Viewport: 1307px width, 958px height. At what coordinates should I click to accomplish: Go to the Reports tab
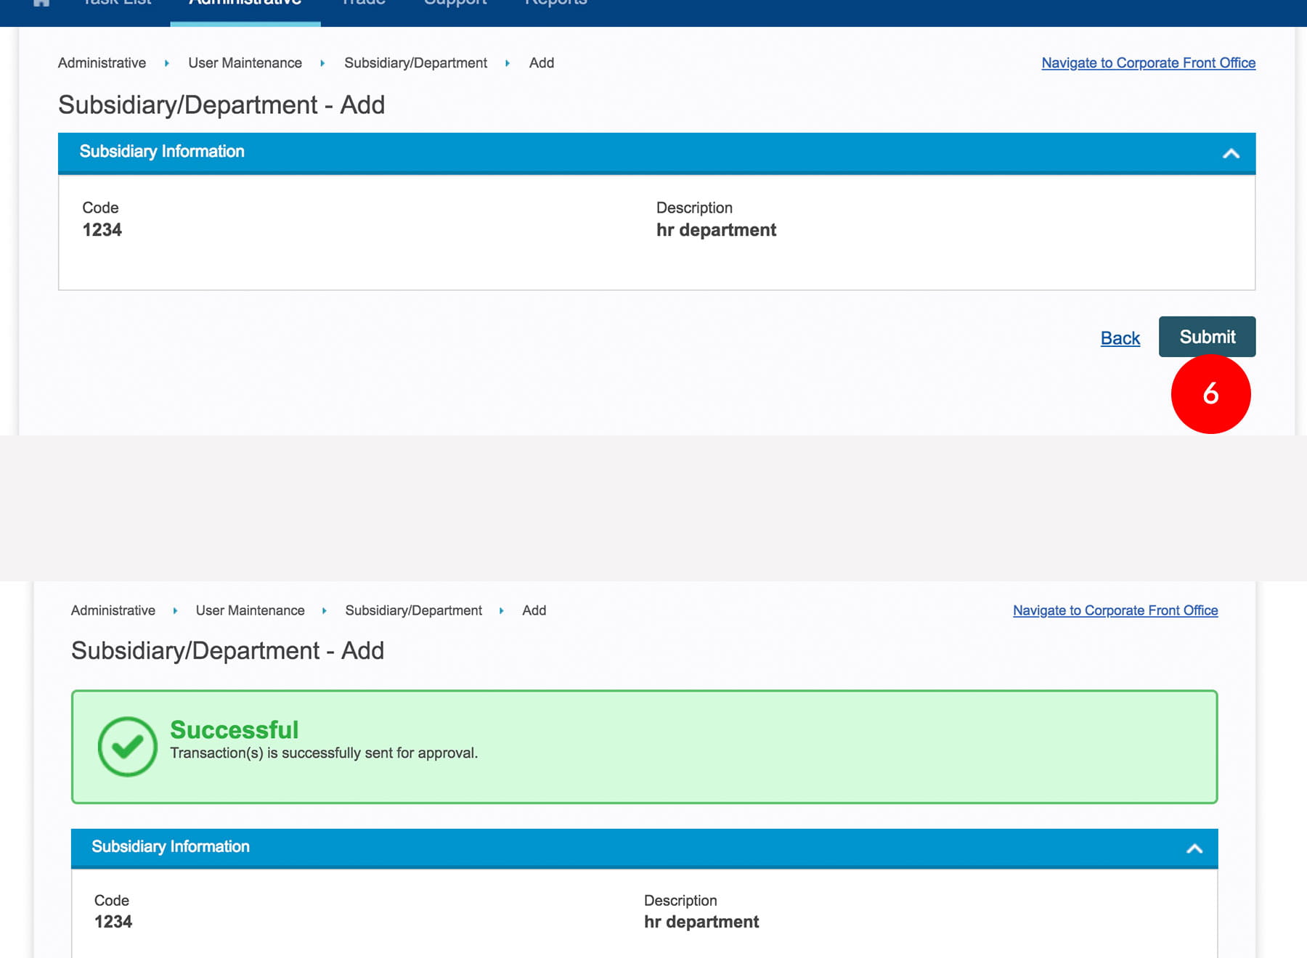pyautogui.click(x=555, y=4)
